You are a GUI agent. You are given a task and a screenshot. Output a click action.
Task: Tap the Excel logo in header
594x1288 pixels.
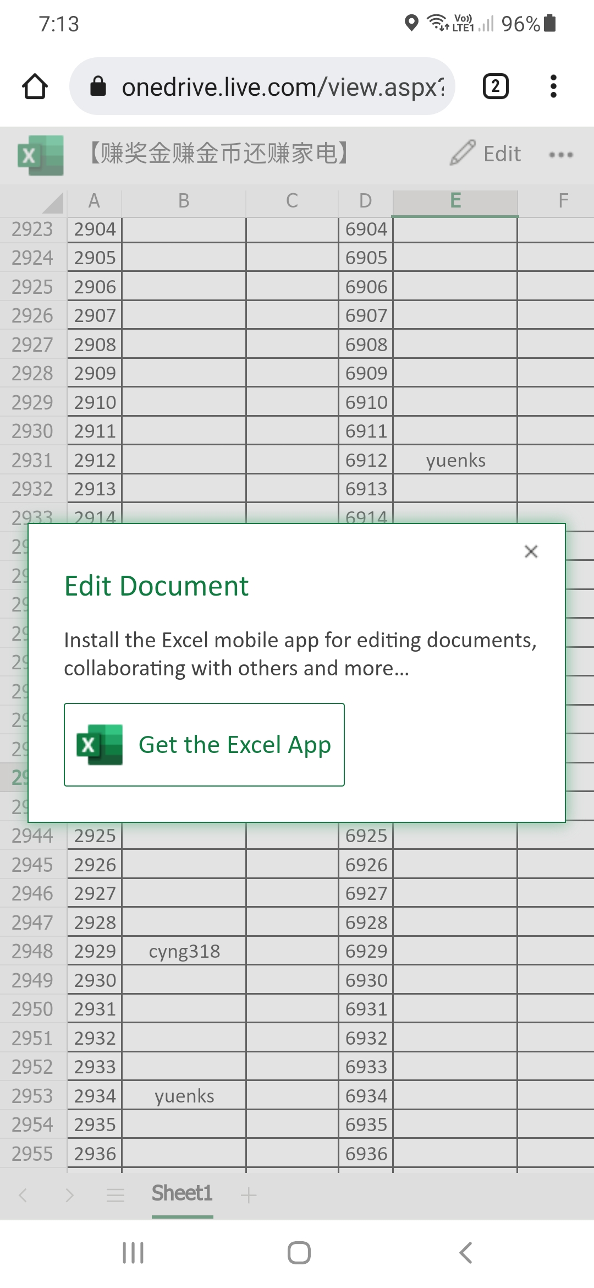(40, 155)
